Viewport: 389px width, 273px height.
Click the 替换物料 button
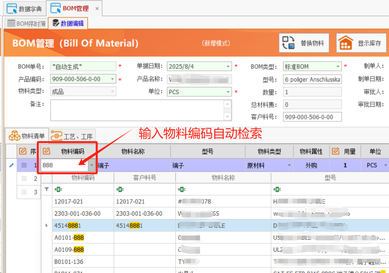pyautogui.click(x=304, y=43)
